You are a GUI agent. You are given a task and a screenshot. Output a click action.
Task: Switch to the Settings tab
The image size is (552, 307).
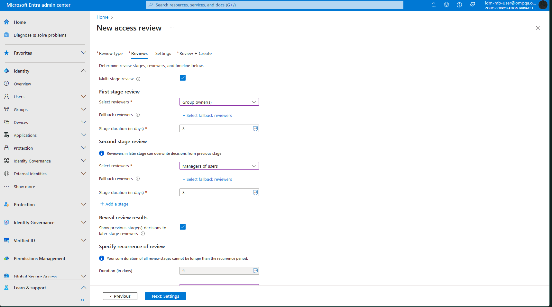point(163,53)
